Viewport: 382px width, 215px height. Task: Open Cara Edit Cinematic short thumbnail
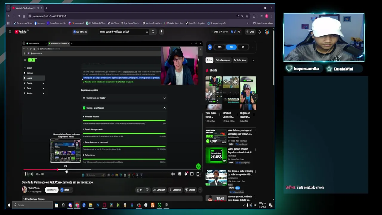[231, 93]
